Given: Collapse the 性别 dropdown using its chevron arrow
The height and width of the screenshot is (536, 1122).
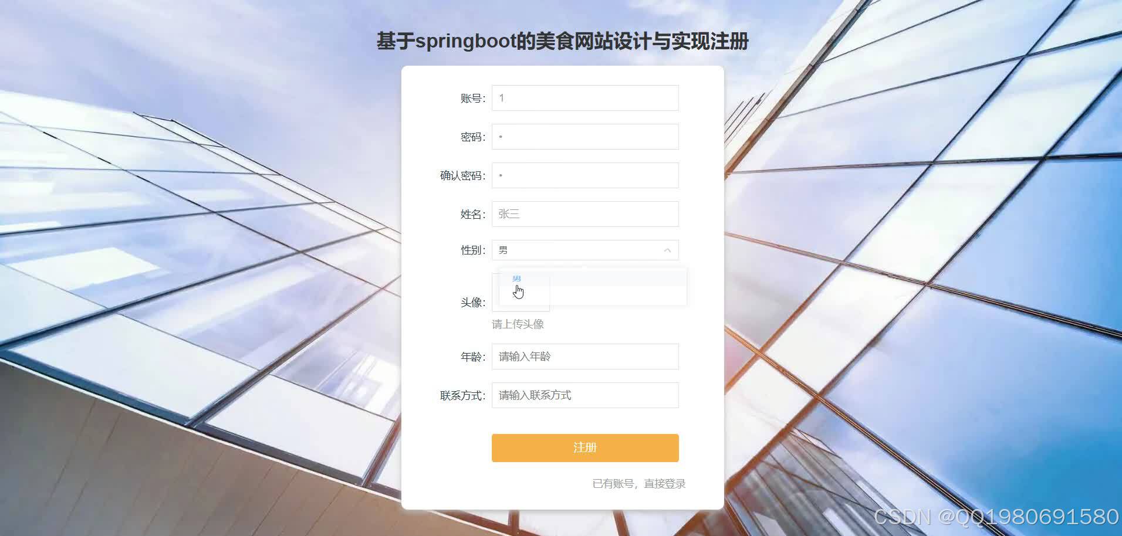Looking at the screenshot, I should [666, 249].
